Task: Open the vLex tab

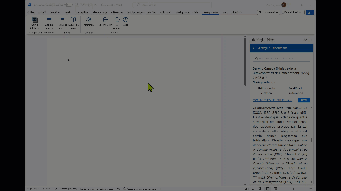Action: (225, 12)
